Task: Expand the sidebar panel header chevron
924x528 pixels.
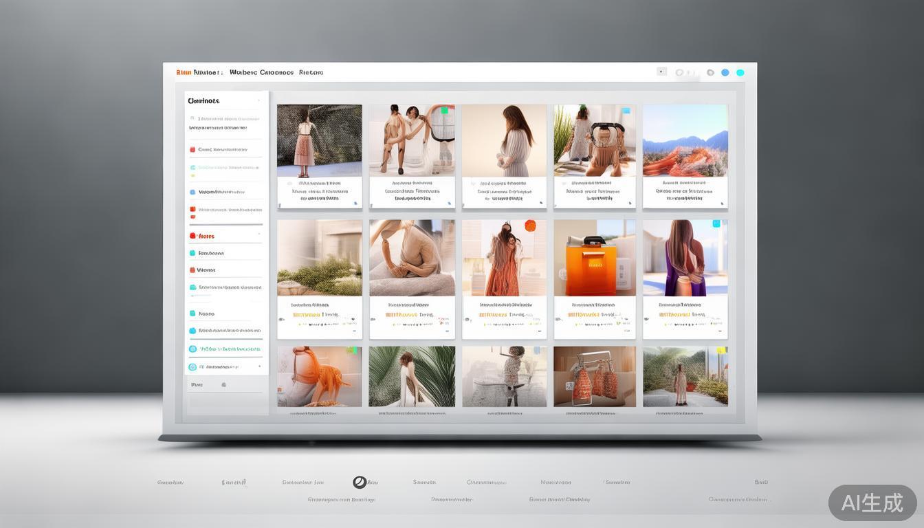Action: pyautogui.click(x=259, y=101)
